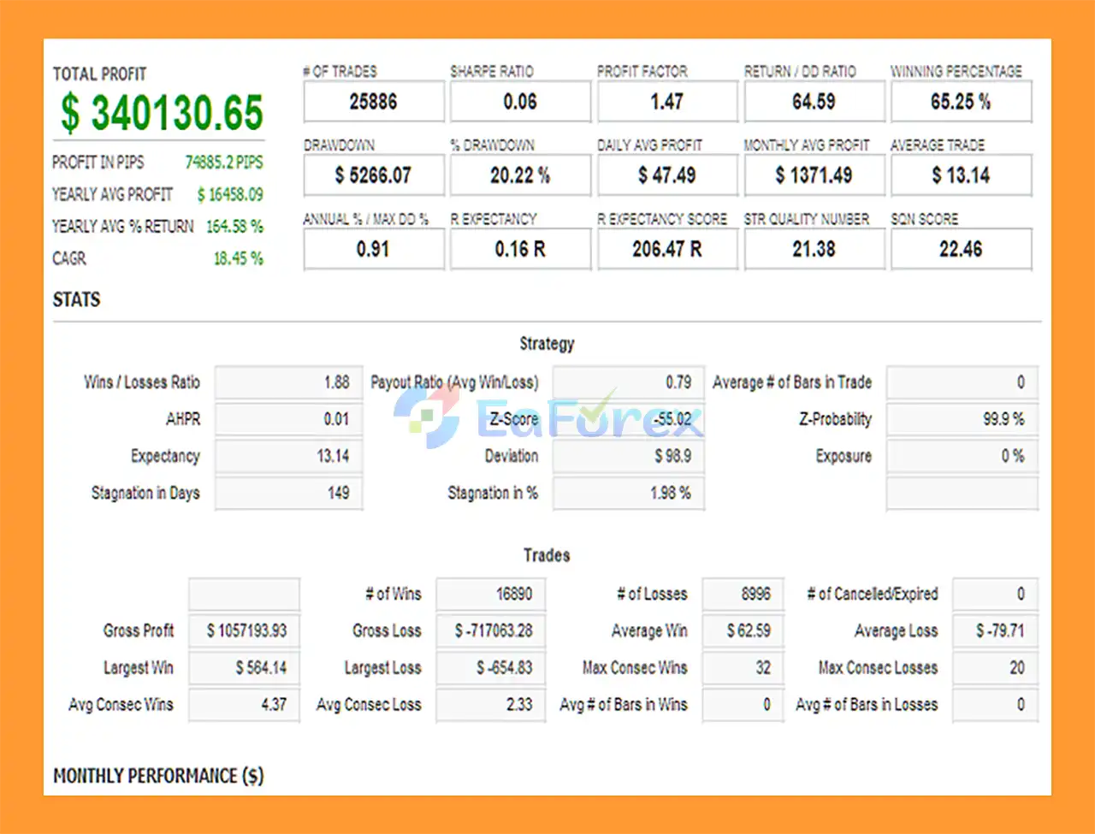Image resolution: width=1095 pixels, height=834 pixels.
Task: Click the Stagnation in Days value 149
Action: click(x=288, y=493)
